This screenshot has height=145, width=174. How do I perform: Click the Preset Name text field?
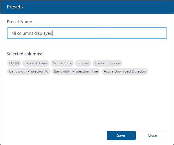pyautogui.click(x=87, y=33)
